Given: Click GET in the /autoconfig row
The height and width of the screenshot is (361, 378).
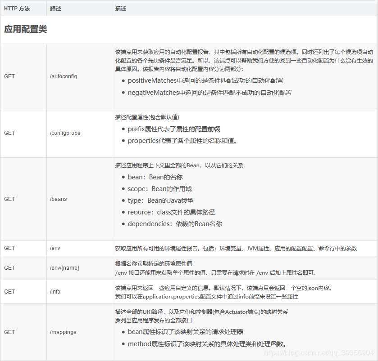Looking at the screenshot, I should [x=9, y=76].
